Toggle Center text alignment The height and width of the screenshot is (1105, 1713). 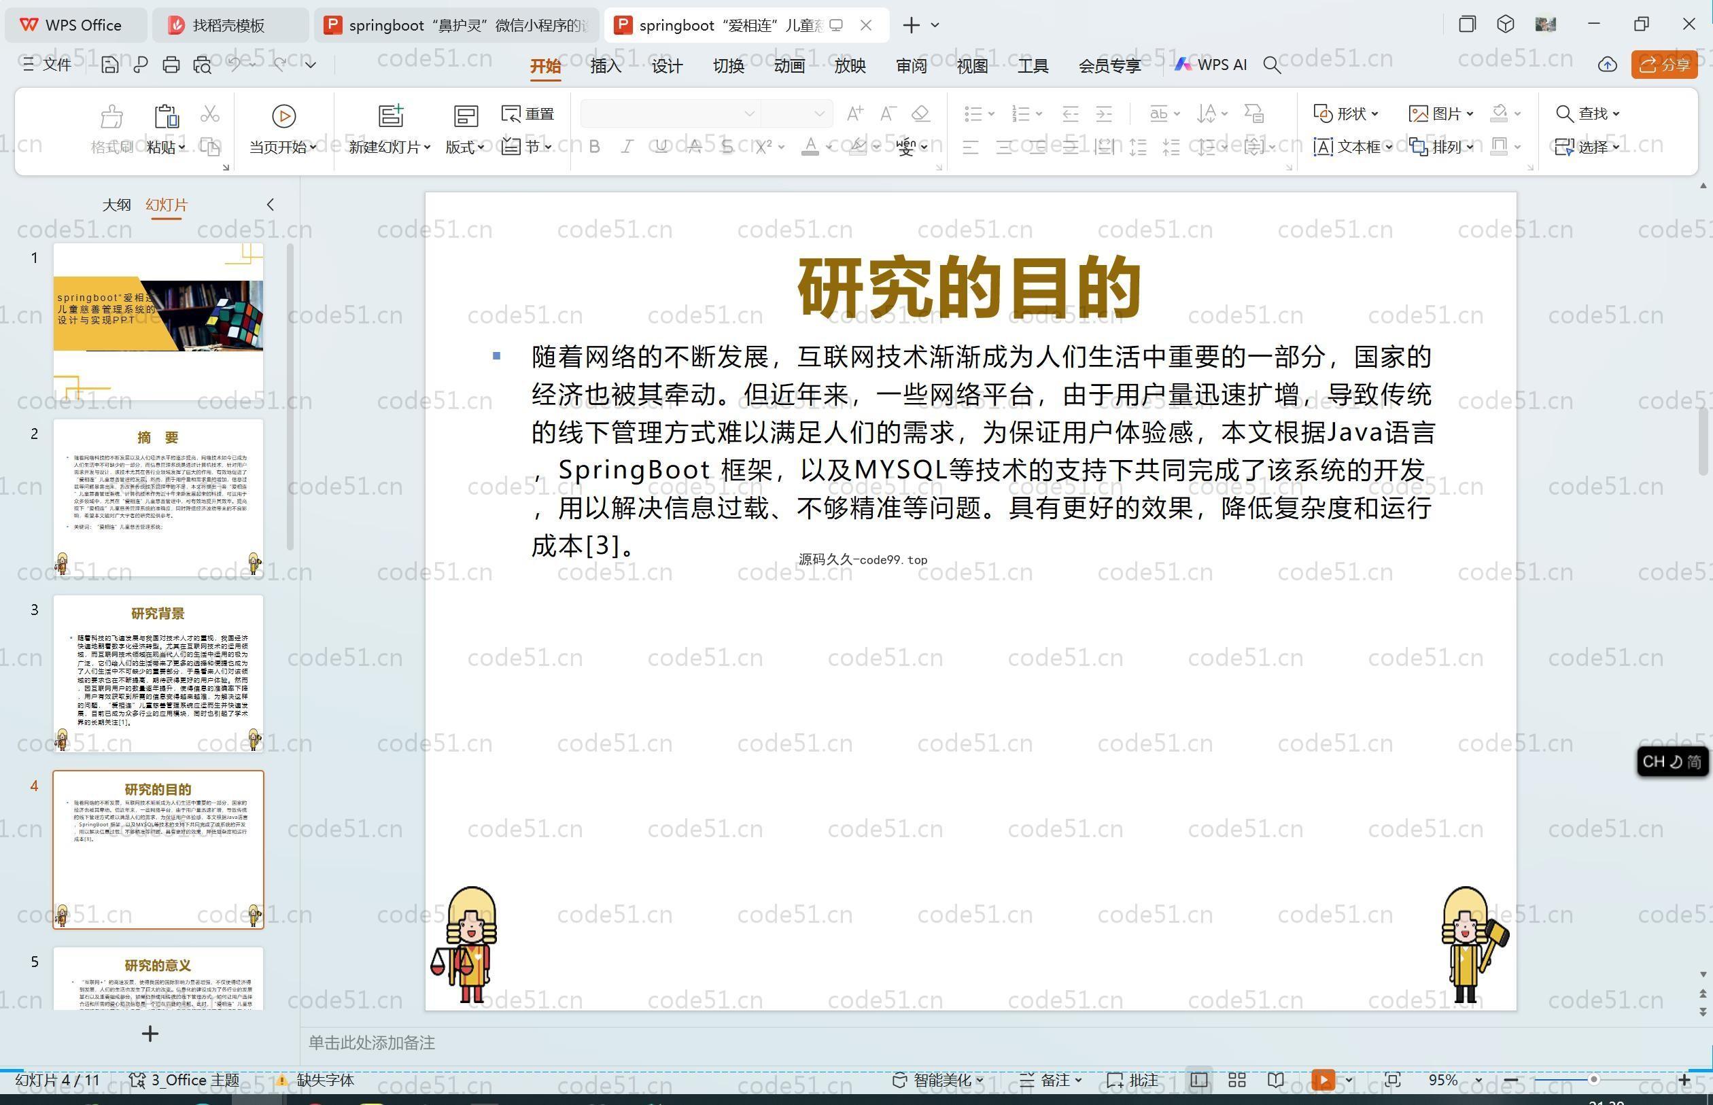[x=1004, y=147]
